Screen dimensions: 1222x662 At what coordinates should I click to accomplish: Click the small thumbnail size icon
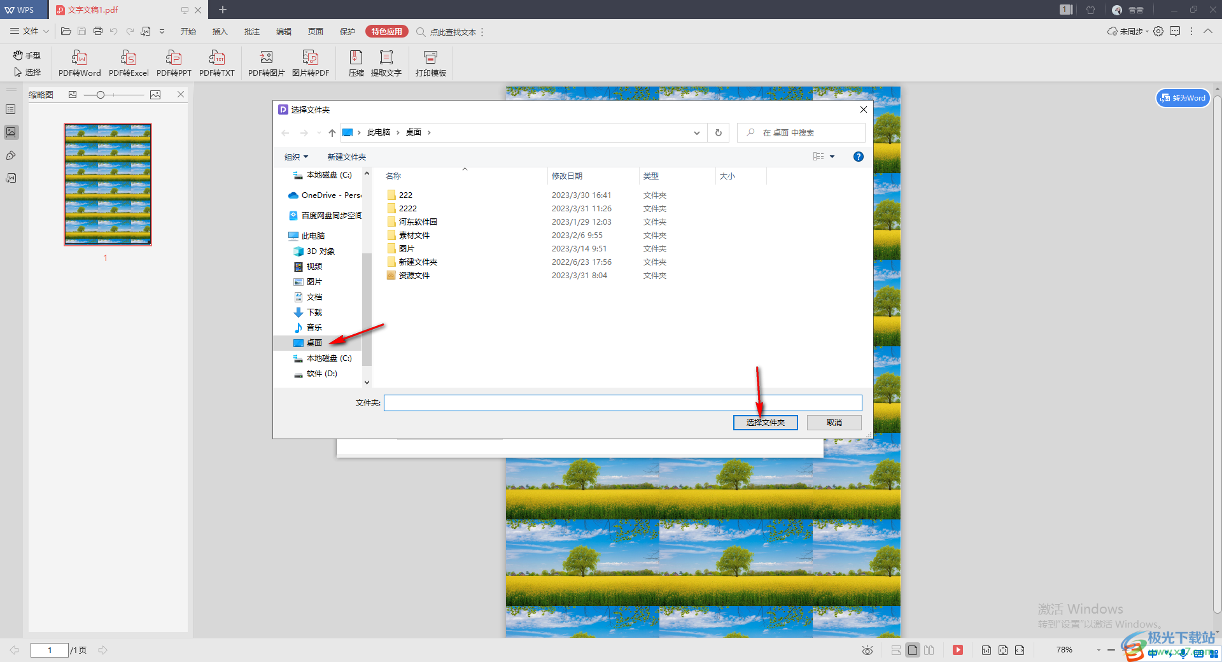[73, 95]
